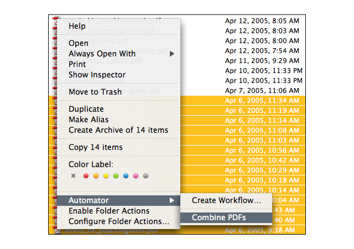Choose the gray color label dot
The image size is (354, 249).
(145, 176)
